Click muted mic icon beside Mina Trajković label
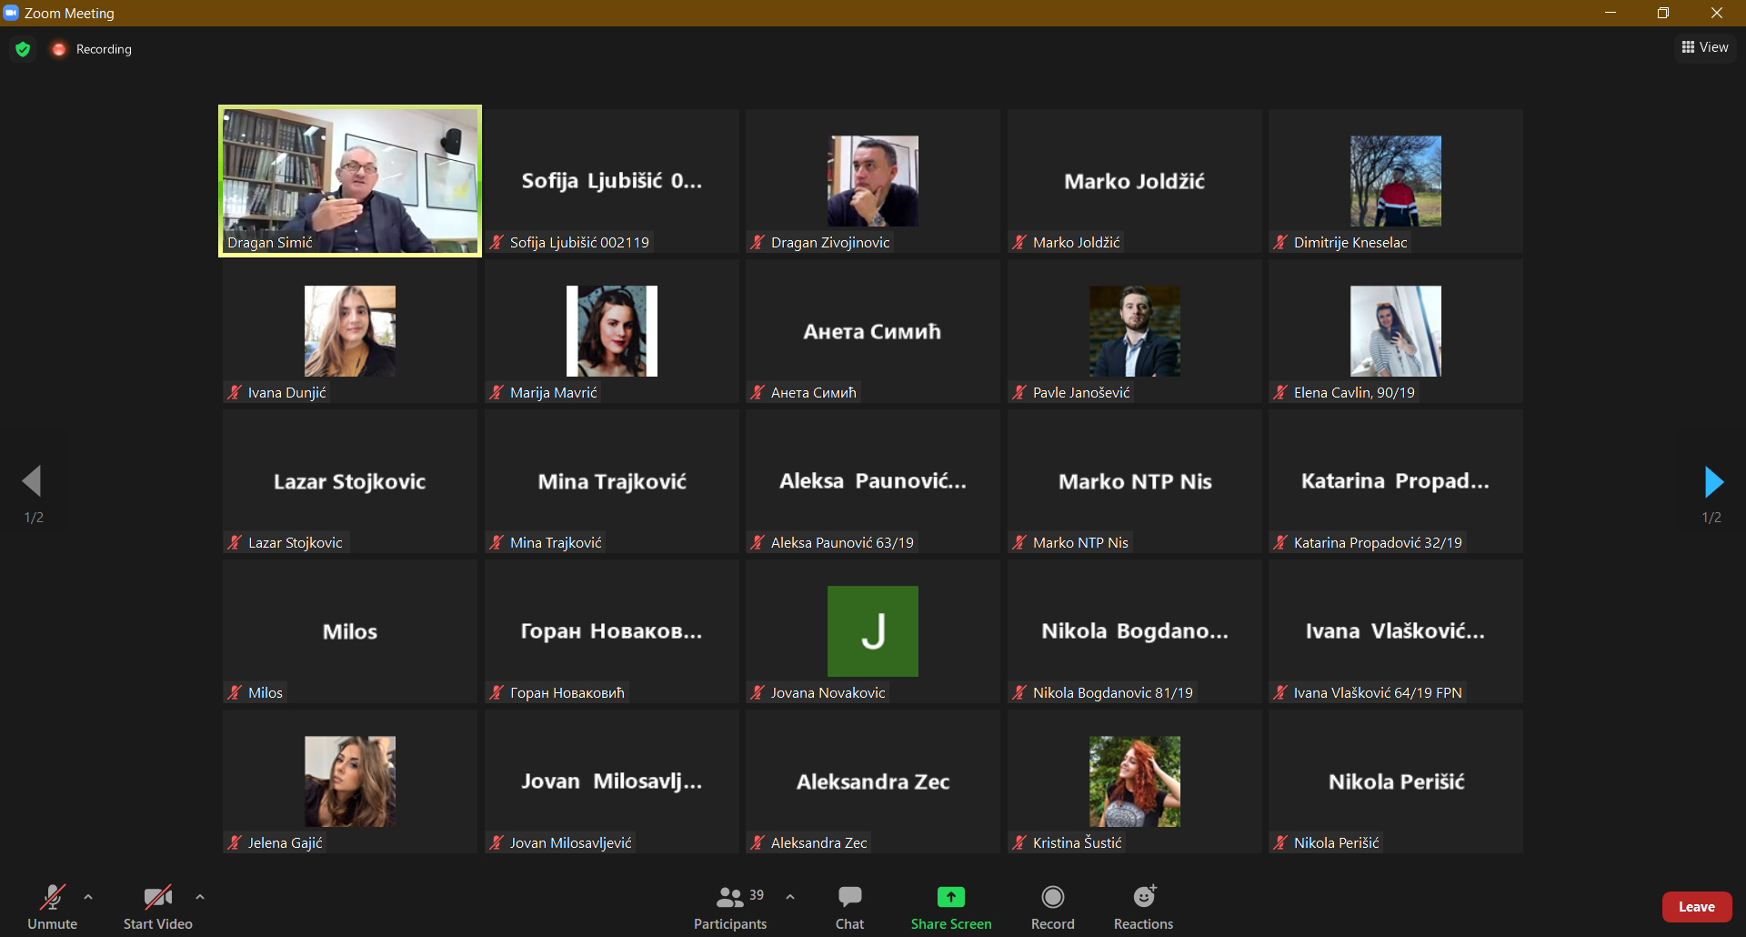Viewport: 1746px width, 937px height. 497,542
